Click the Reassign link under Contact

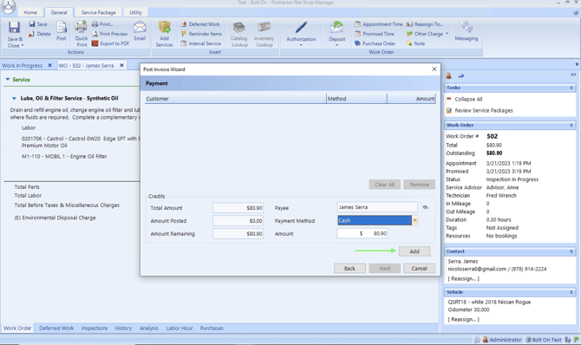point(464,278)
